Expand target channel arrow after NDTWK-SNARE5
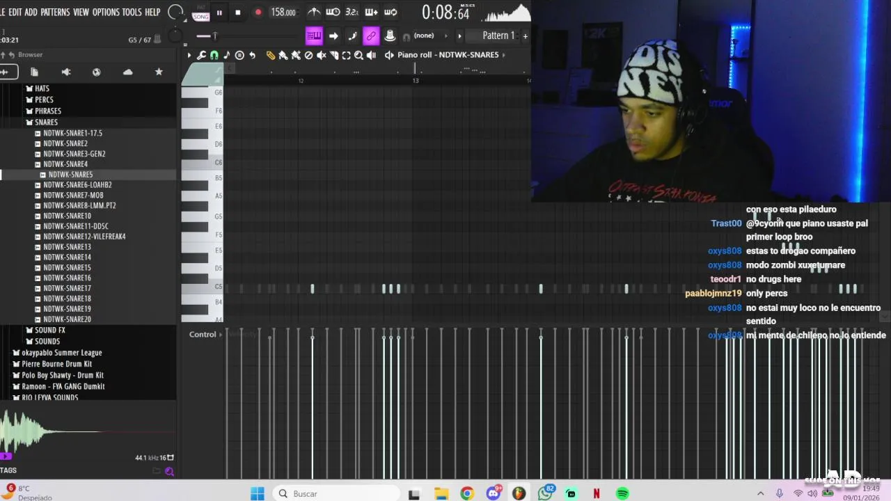Screen dimensions: 891x501 (x=503, y=55)
